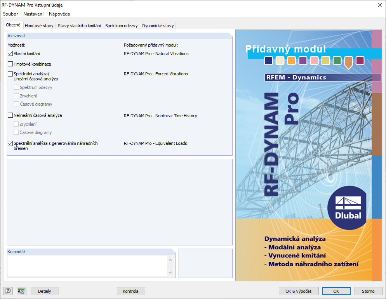Toggle Zrychlení under Lineární časová analýza
The image size is (386, 299).
16,96
